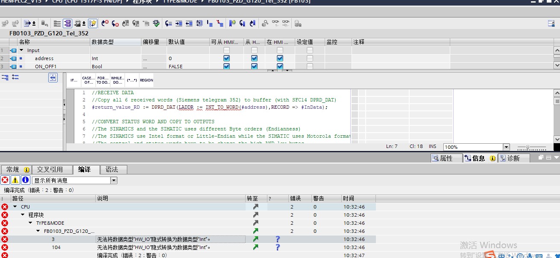Insert the IF statement snippet

[74, 80]
